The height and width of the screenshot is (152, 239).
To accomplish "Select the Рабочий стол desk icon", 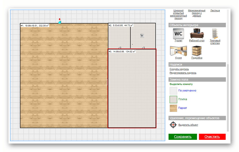I will tap(197, 34).
